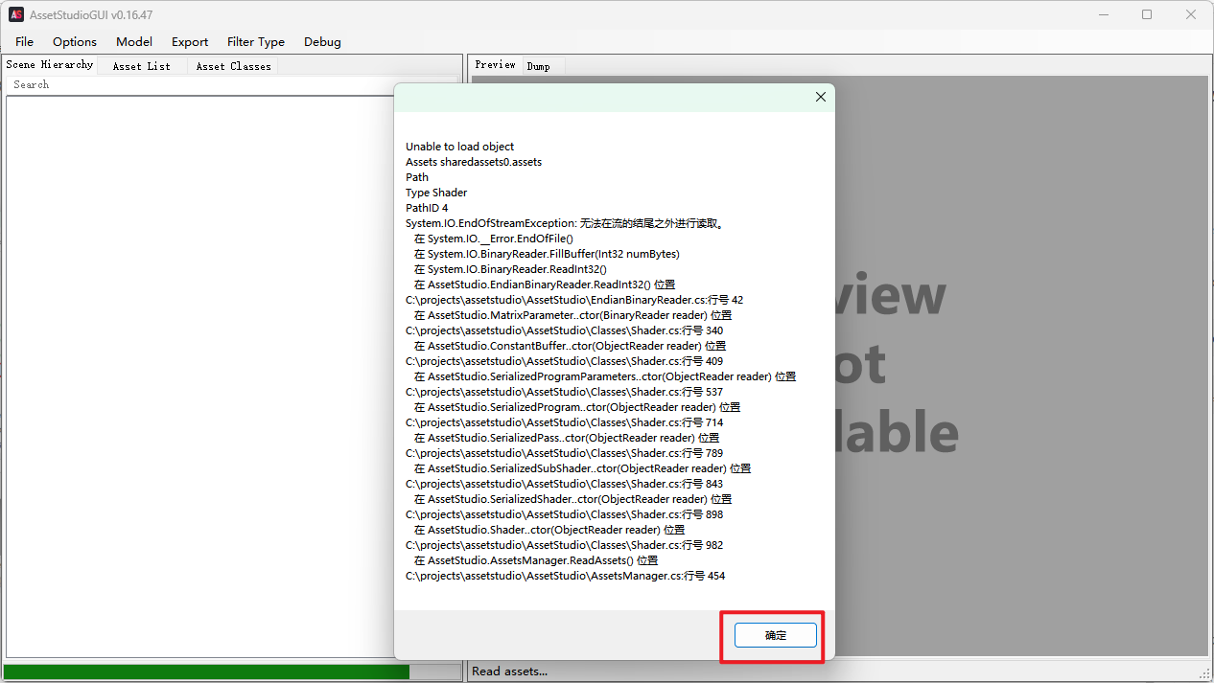Open the File menu
Image resolution: width=1214 pixels, height=683 pixels.
(x=25, y=41)
